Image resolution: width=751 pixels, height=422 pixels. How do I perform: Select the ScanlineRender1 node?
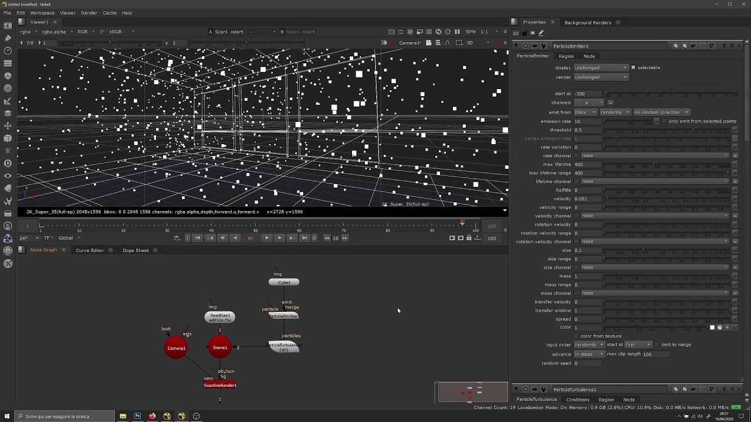click(x=220, y=385)
